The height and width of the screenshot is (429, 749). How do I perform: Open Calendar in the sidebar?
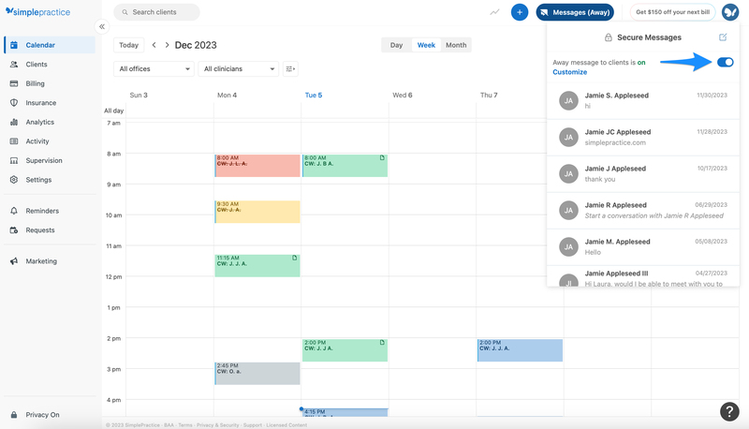click(50, 45)
